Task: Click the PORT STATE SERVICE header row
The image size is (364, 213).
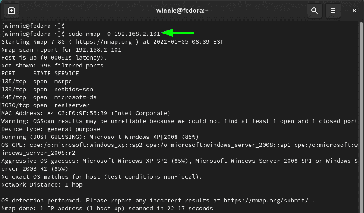Action: (40, 74)
